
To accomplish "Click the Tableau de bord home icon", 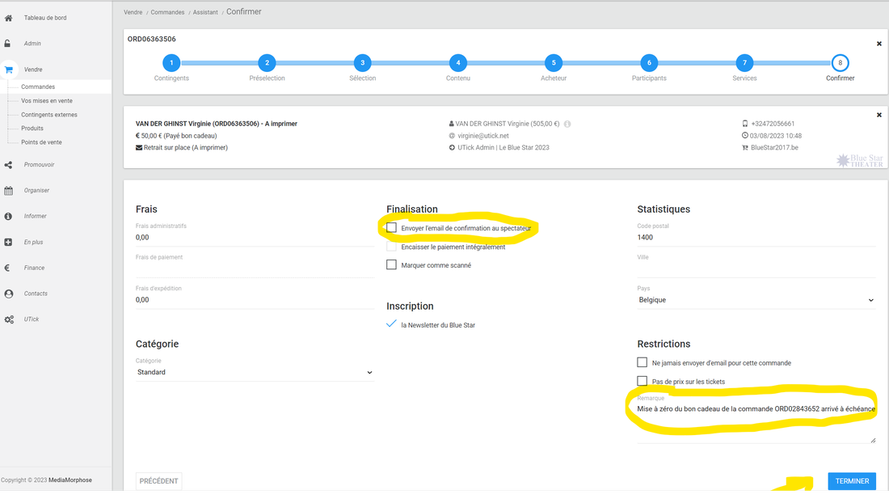I will pyautogui.click(x=9, y=18).
